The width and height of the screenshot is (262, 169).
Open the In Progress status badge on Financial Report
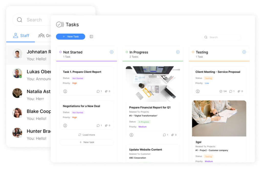tap(144, 122)
